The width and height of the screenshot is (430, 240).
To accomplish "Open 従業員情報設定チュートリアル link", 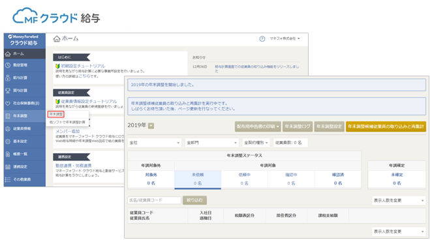I will (x=89, y=101).
